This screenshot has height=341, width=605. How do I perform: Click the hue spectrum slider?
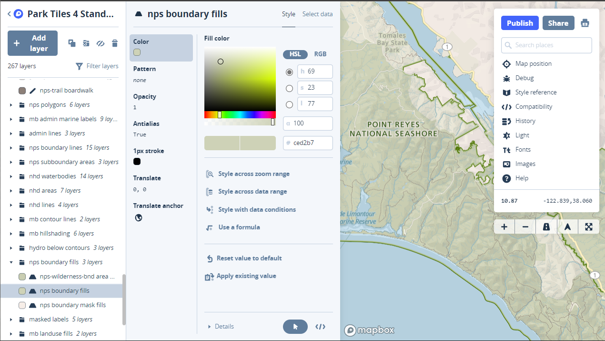(240, 114)
